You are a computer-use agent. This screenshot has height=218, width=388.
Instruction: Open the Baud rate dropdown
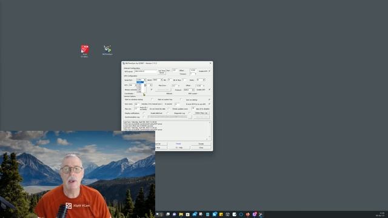[x=158, y=80]
